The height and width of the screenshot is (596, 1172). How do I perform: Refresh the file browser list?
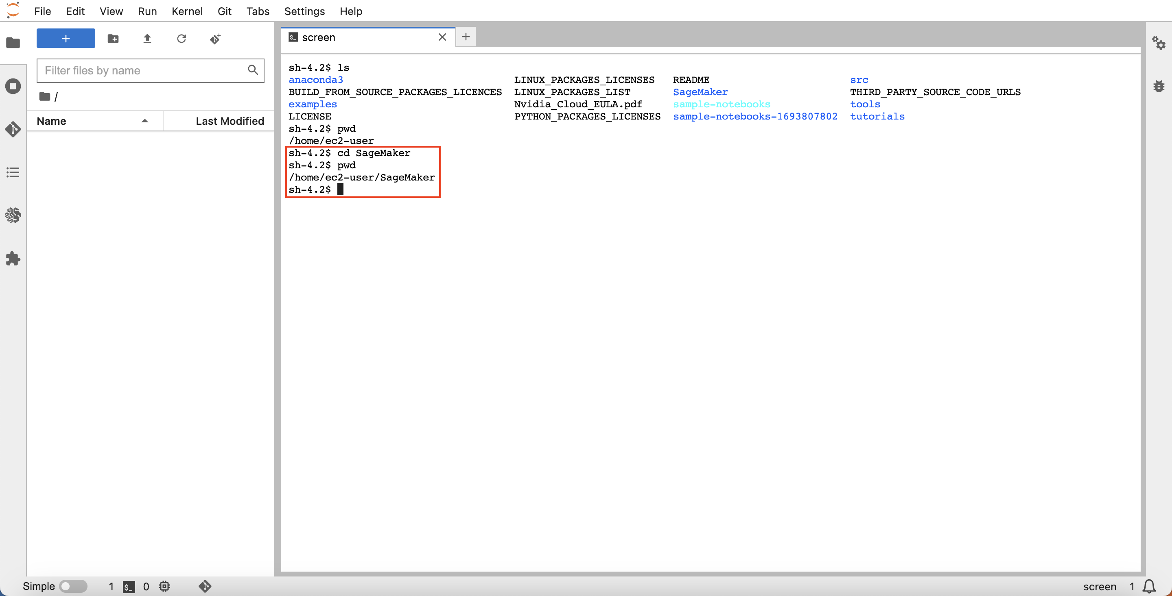point(181,39)
